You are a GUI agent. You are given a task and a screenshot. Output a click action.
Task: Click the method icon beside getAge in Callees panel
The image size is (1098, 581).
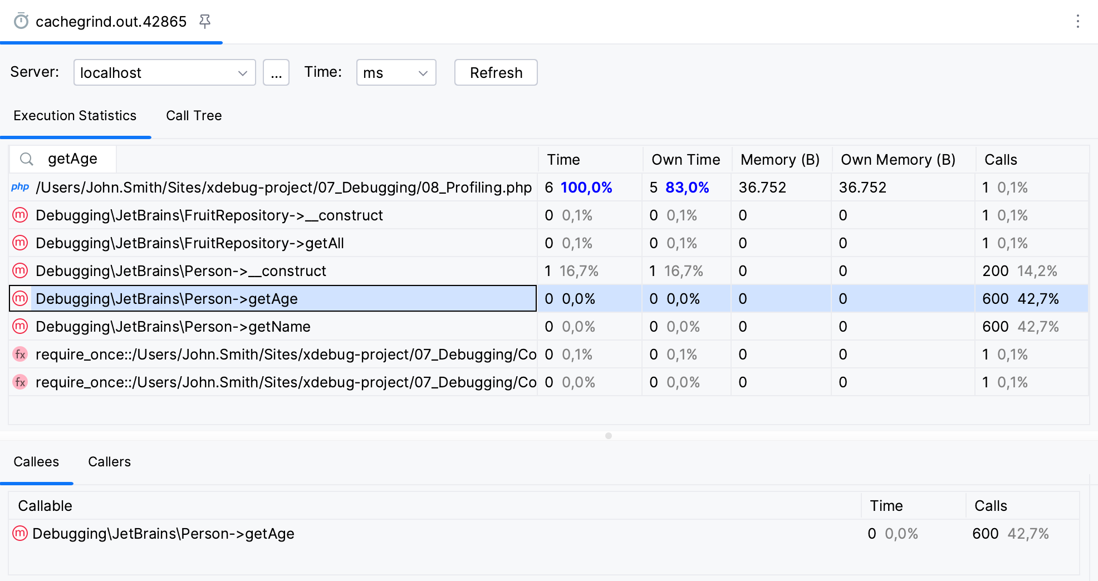20,533
